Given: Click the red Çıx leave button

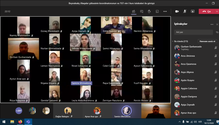Looking at the screenshot, I should pyautogui.click(x=206, y=12).
